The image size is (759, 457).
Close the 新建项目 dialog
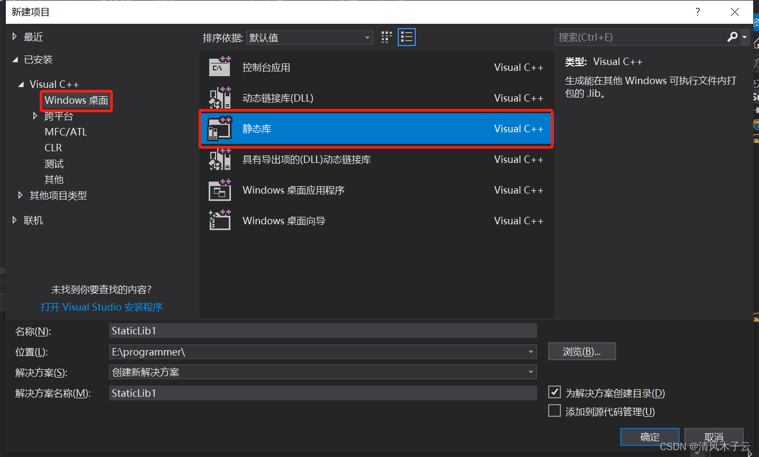[735, 12]
